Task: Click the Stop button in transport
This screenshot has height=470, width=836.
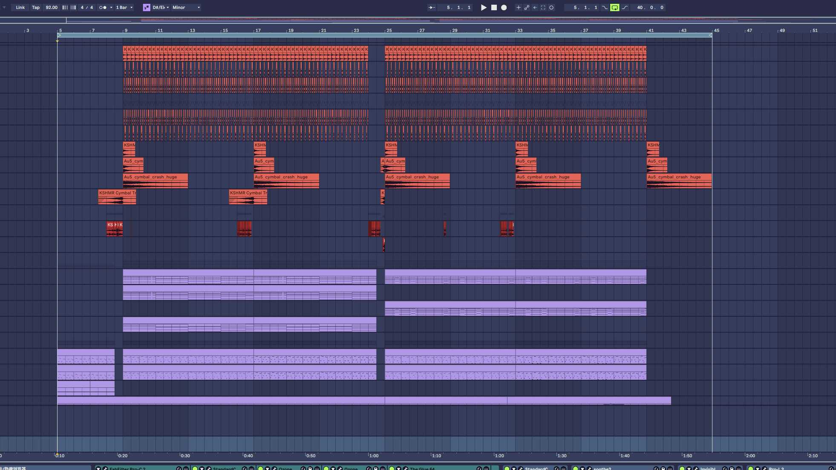Action: point(494,7)
